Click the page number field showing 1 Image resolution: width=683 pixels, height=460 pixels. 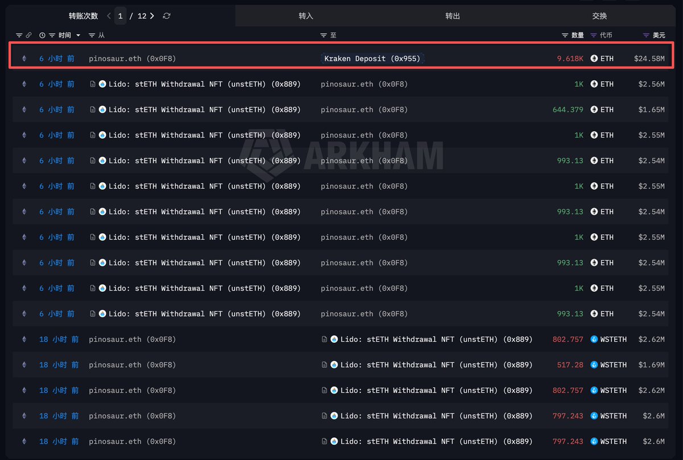click(120, 16)
